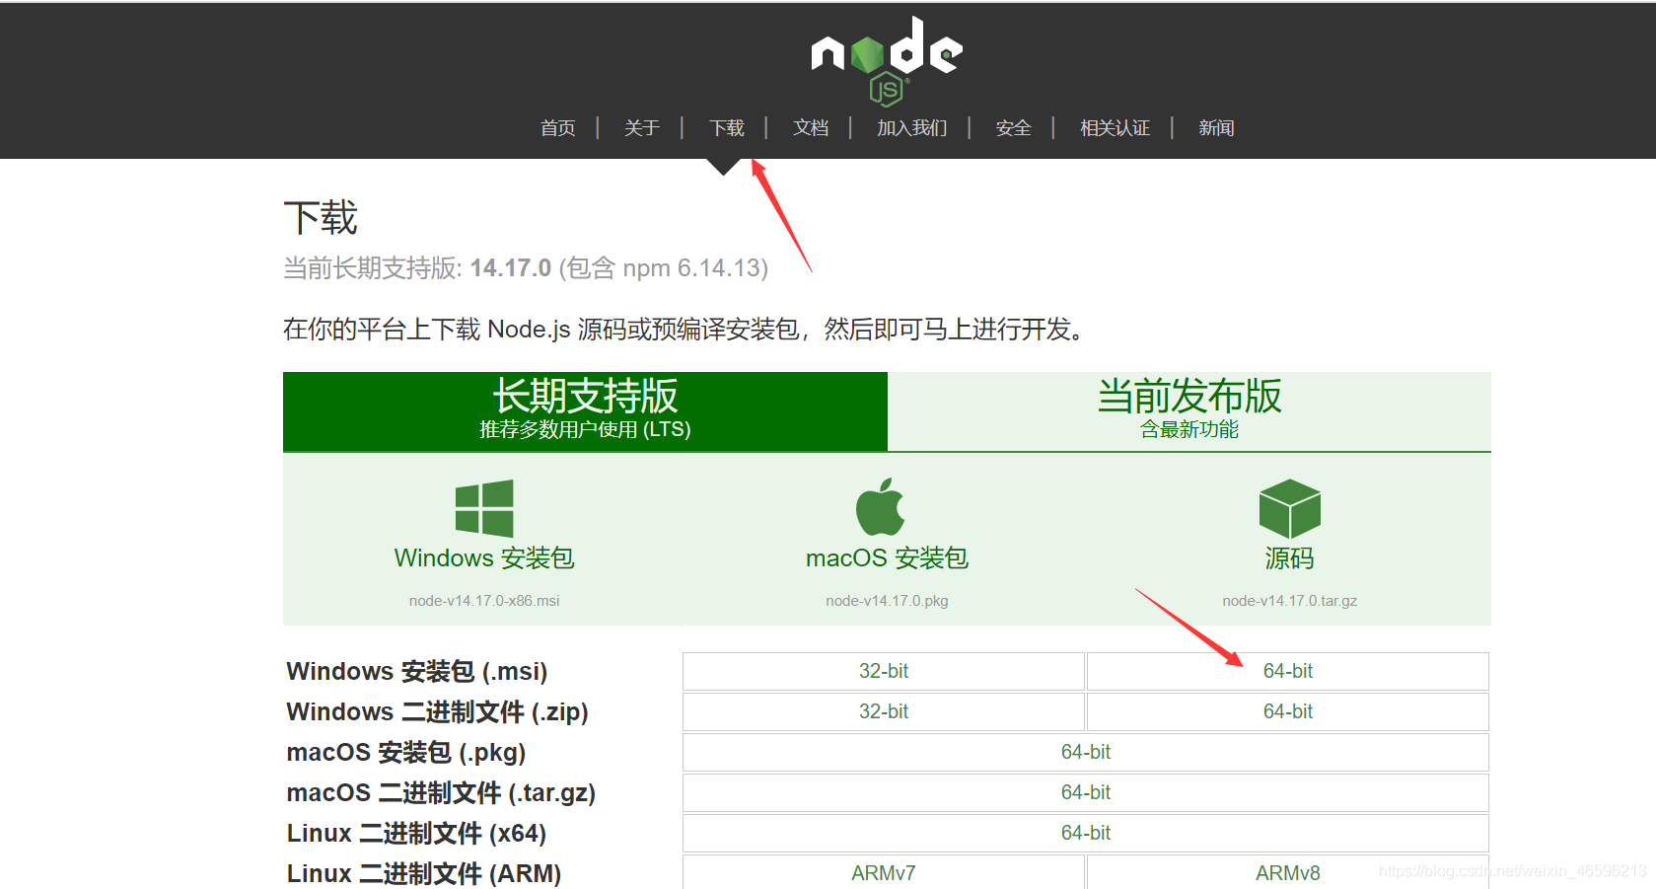Click the 下载 page heading
1656x889 pixels.
click(x=321, y=218)
